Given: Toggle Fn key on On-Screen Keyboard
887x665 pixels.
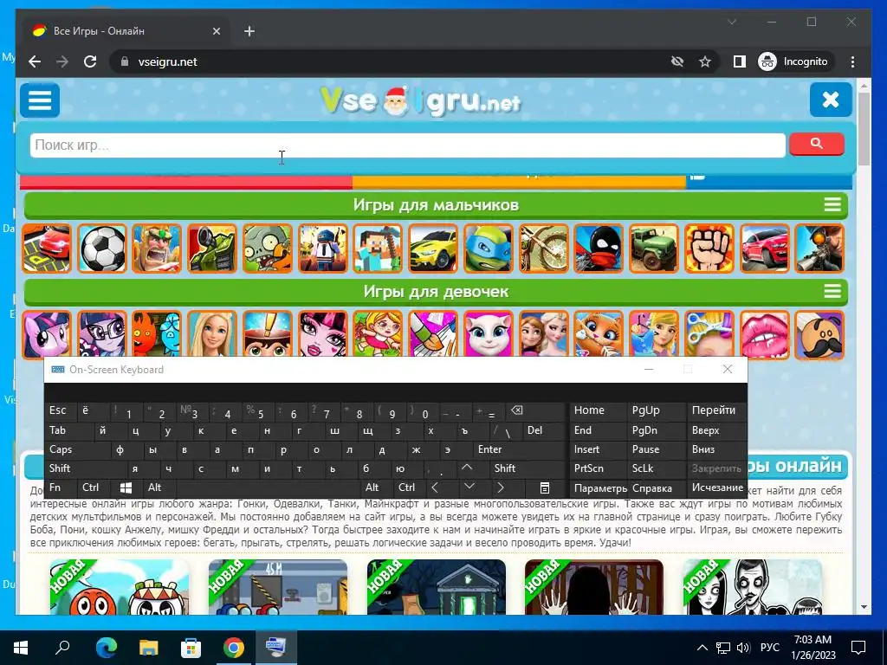Looking at the screenshot, I should tap(62, 487).
